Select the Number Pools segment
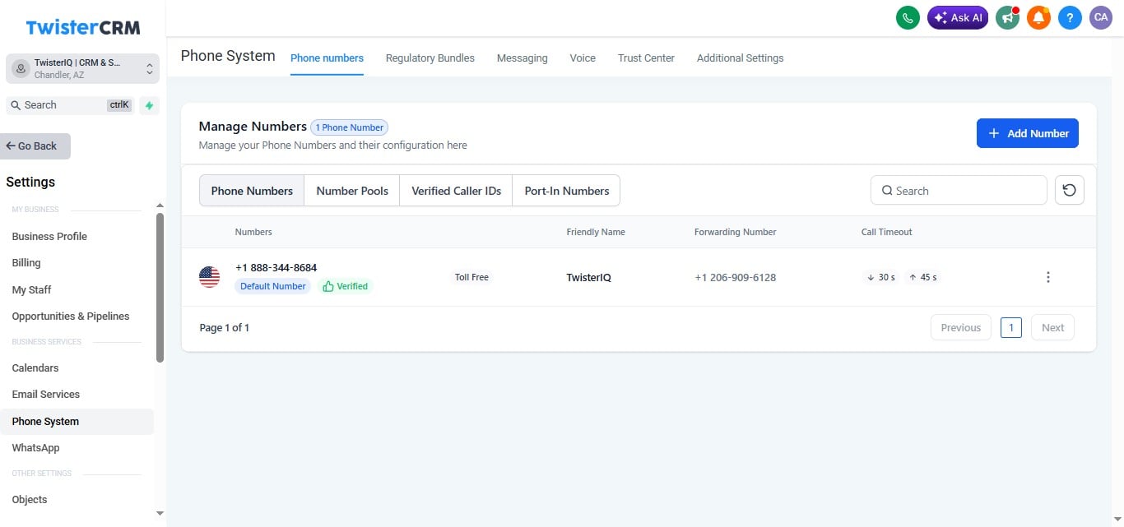The height and width of the screenshot is (527, 1124). pyautogui.click(x=352, y=191)
